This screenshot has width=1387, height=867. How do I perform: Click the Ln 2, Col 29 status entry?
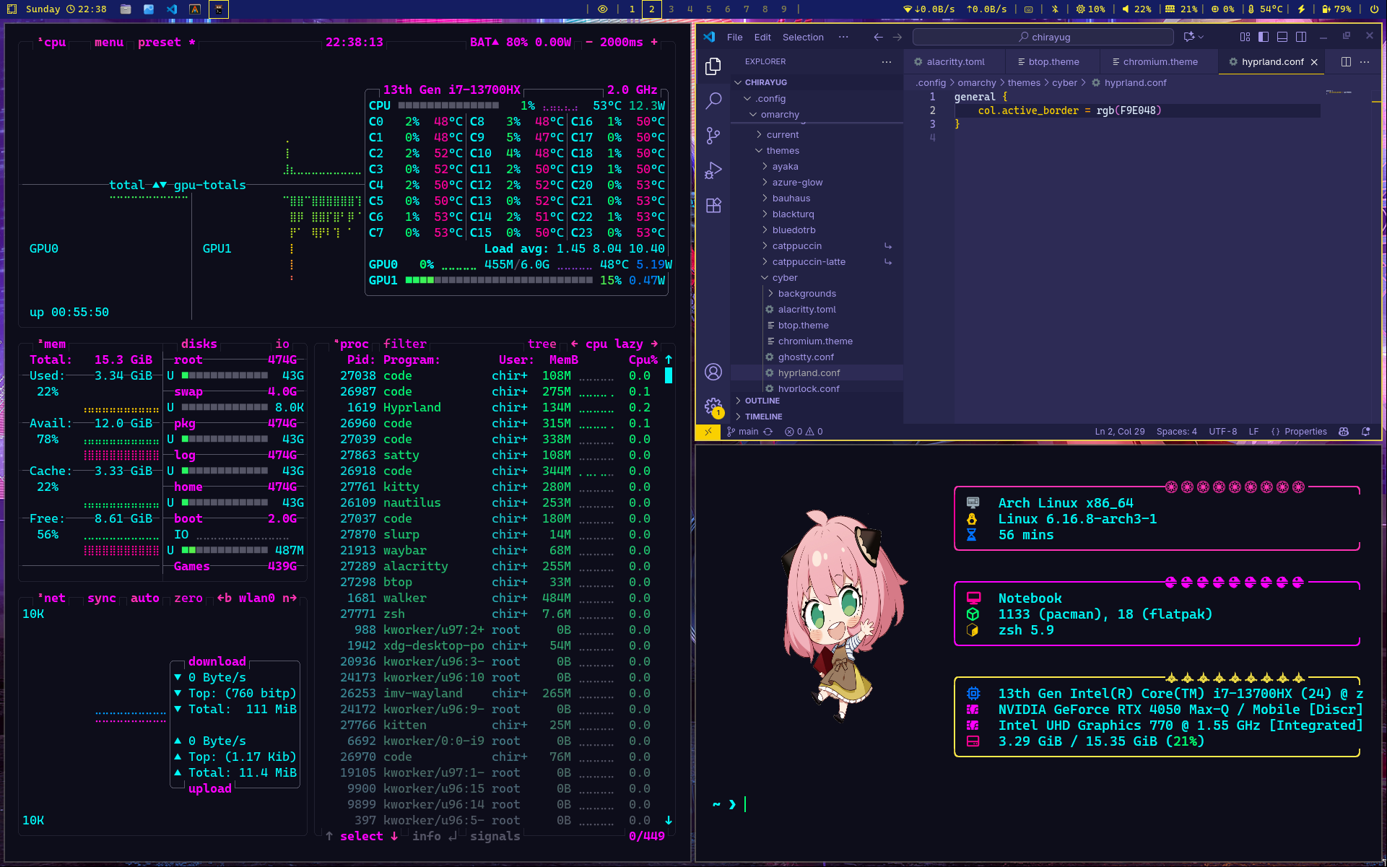[1120, 432]
